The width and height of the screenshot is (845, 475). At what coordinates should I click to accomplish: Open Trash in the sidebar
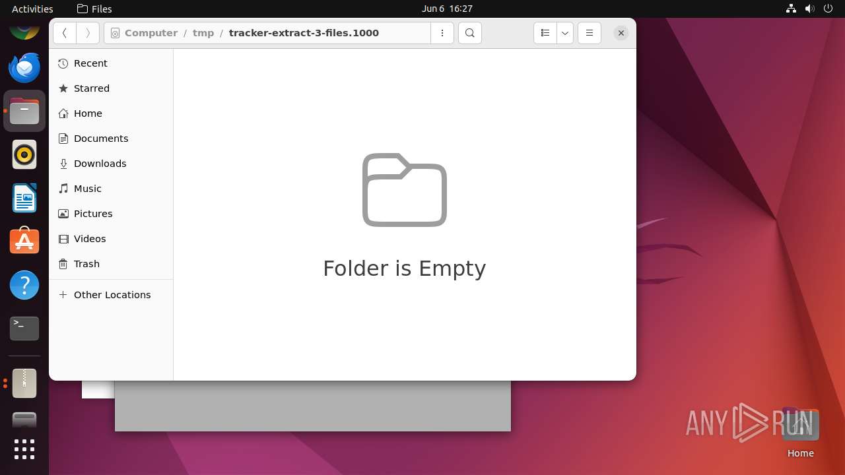(x=111, y=264)
